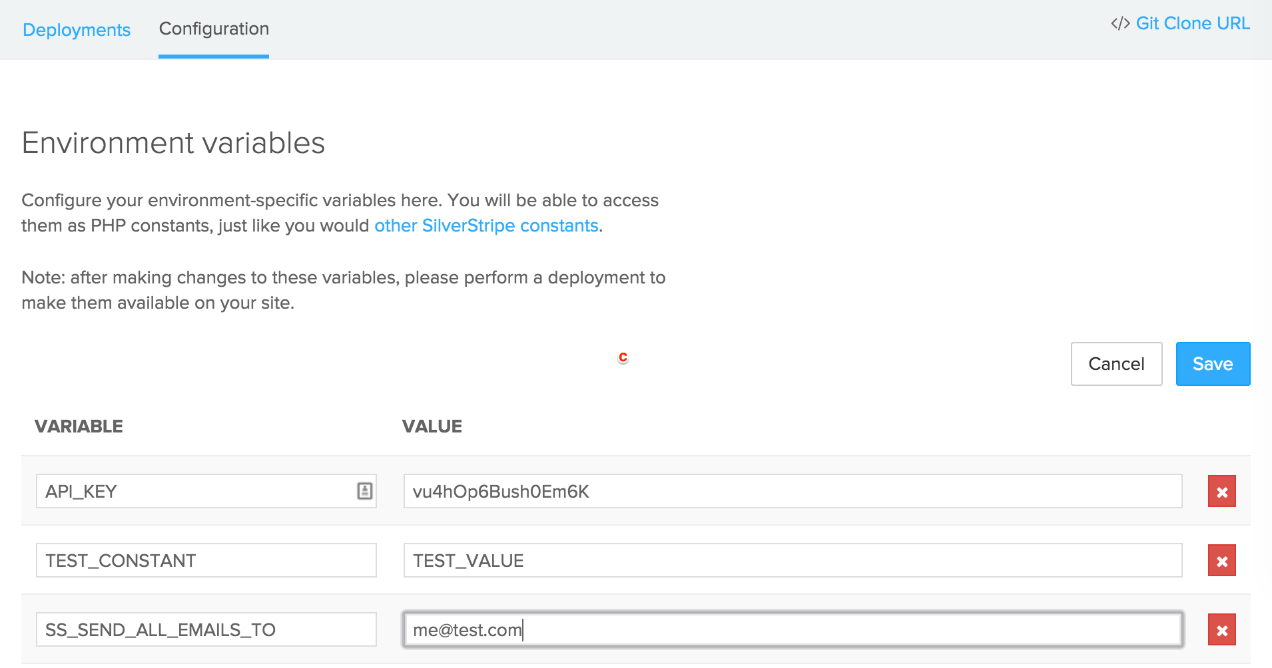Click the vu4hOp6Bush0Em6K value field
1272x668 pixels.
click(793, 492)
